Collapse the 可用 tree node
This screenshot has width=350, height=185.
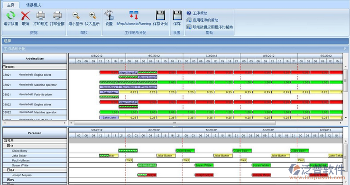tap(5, 141)
